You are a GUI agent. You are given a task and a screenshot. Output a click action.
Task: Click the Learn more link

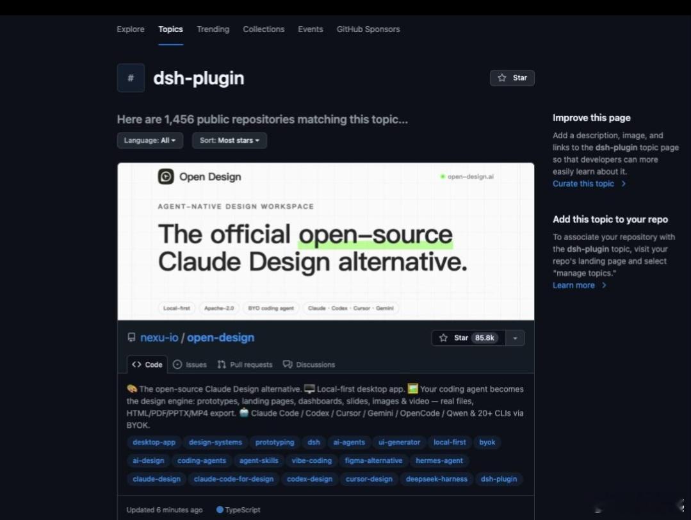pyautogui.click(x=580, y=285)
